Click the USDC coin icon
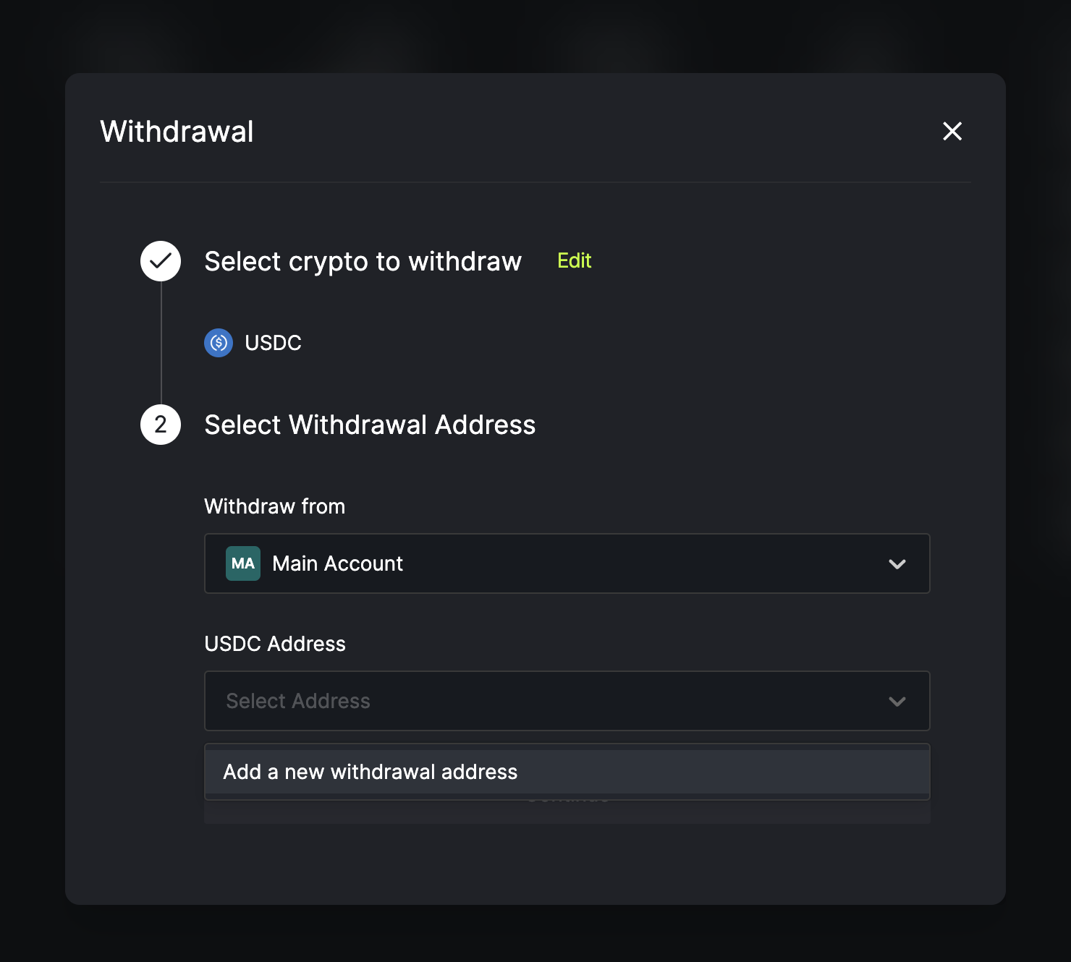This screenshot has width=1071, height=962. point(219,343)
